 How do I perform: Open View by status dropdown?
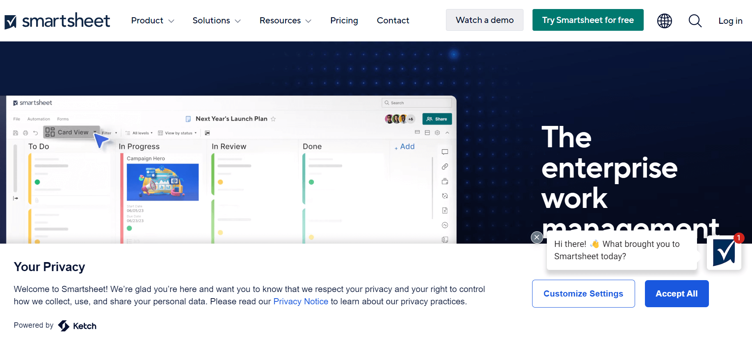pos(177,133)
